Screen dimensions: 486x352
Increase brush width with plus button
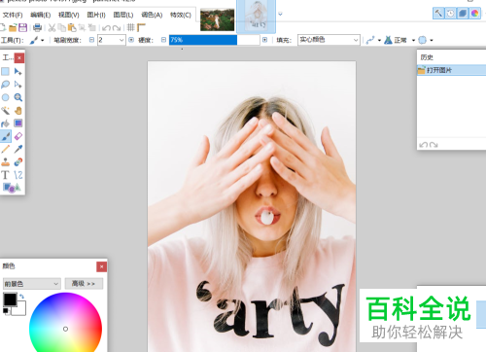point(131,40)
